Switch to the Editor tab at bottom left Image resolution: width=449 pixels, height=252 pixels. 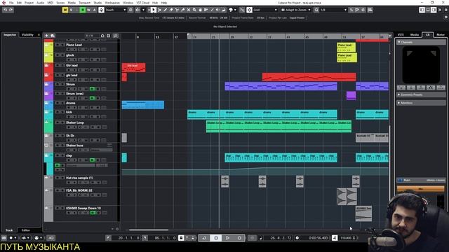26,230
